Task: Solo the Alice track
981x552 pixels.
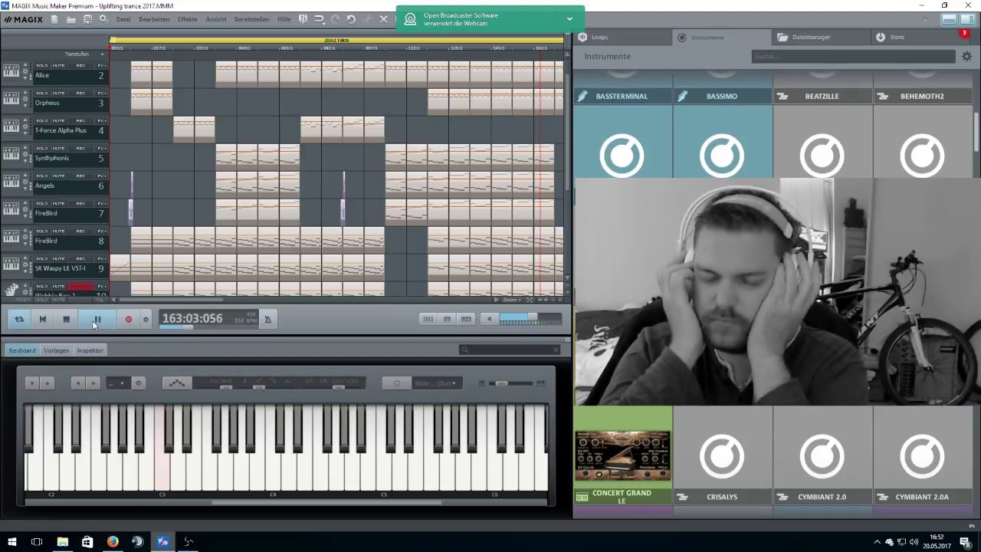Action: pyautogui.click(x=41, y=66)
